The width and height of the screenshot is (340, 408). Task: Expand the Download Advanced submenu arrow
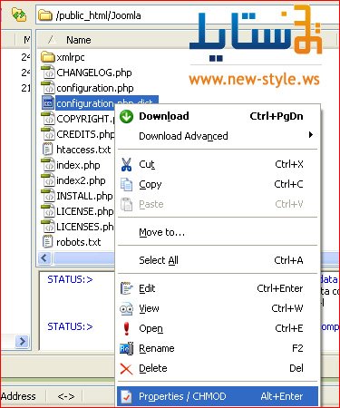point(311,135)
